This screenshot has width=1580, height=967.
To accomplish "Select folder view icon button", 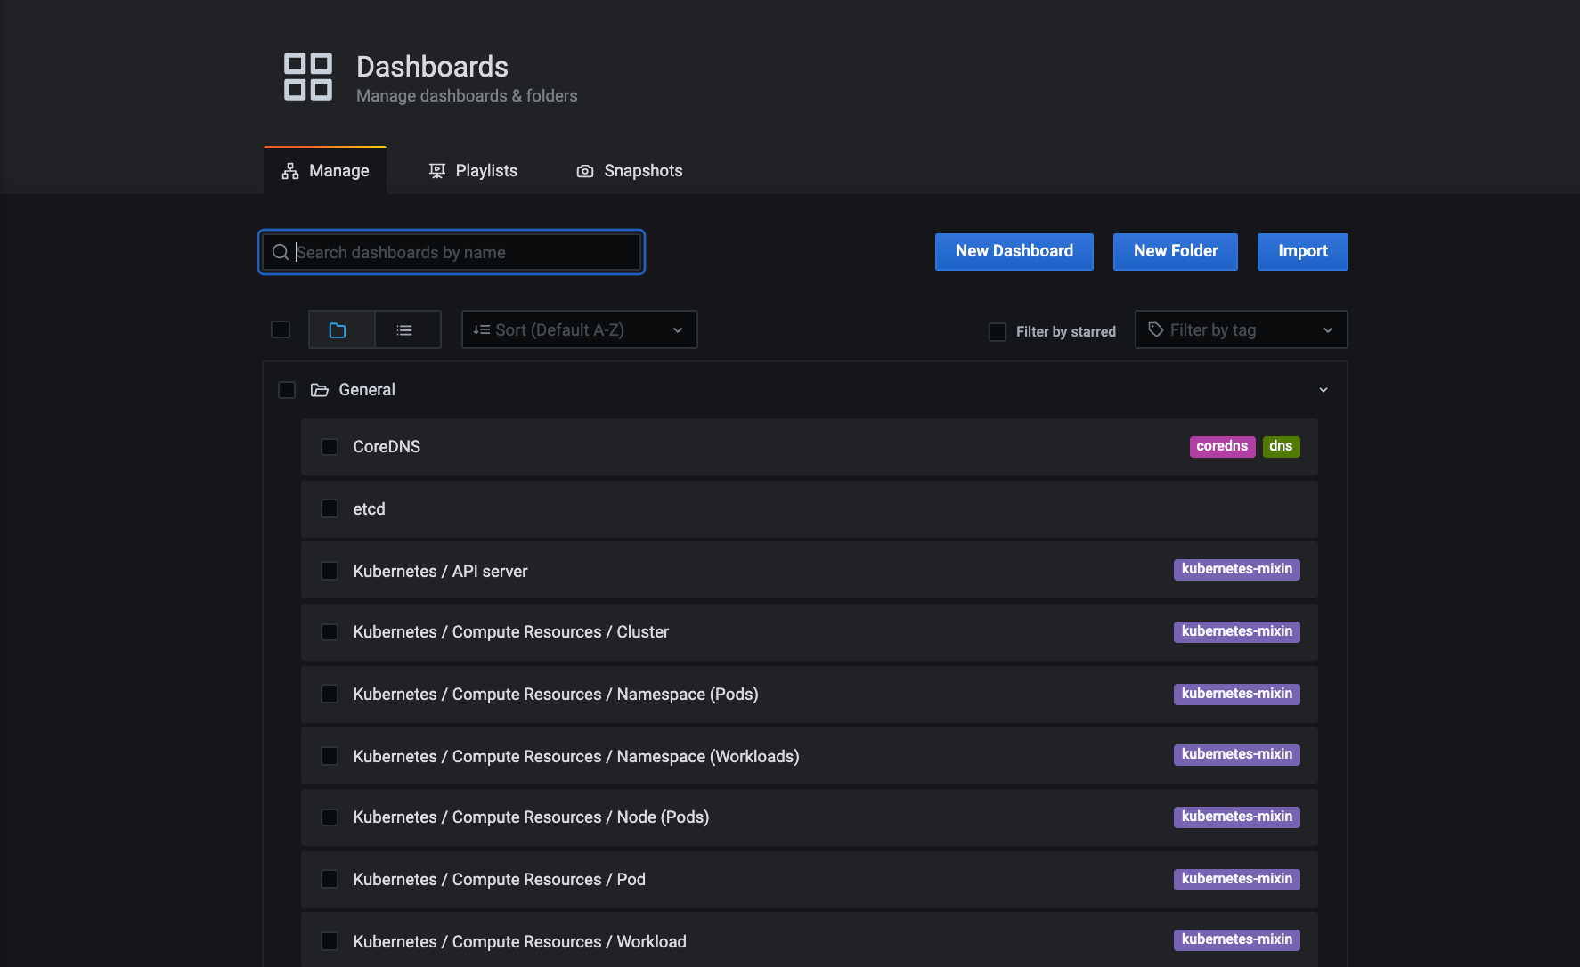I will (341, 329).
